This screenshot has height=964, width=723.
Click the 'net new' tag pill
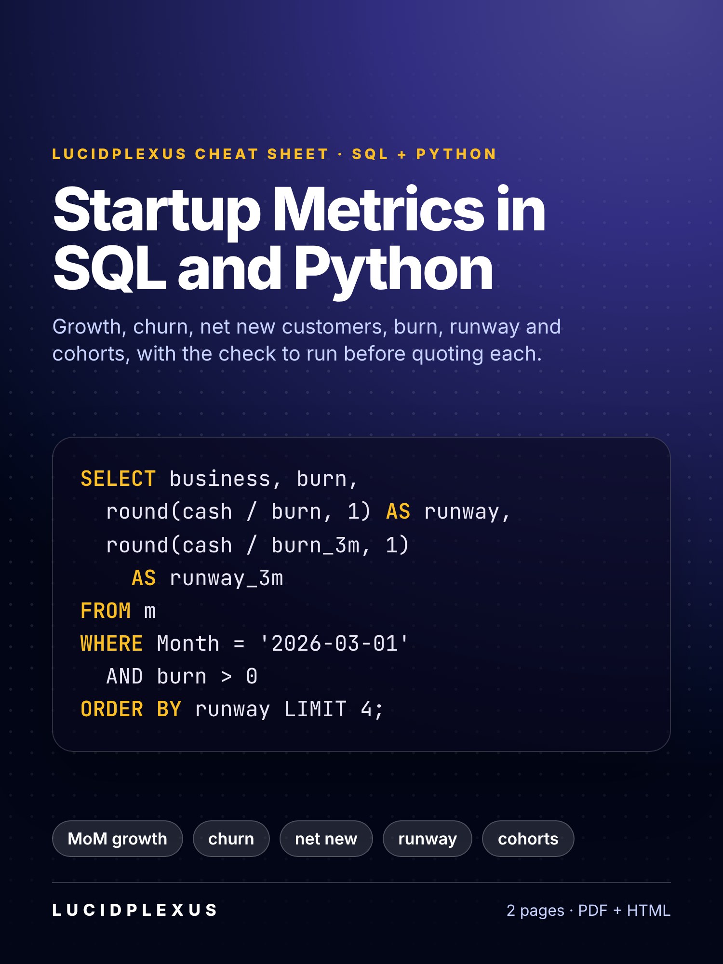pos(326,839)
